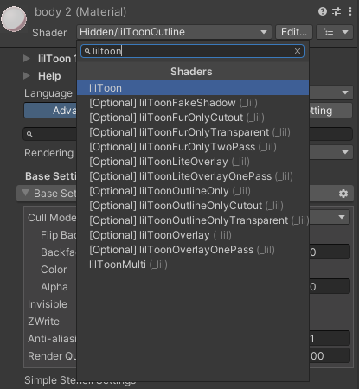Open the material preset sliders icon

(x=337, y=11)
